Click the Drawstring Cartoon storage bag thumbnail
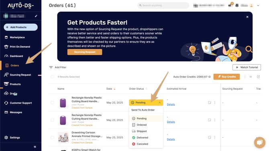 click(x=63, y=137)
